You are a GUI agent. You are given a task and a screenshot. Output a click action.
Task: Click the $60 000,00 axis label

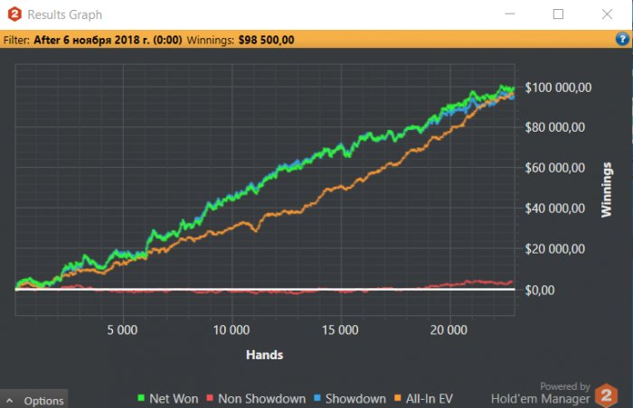[x=554, y=168]
